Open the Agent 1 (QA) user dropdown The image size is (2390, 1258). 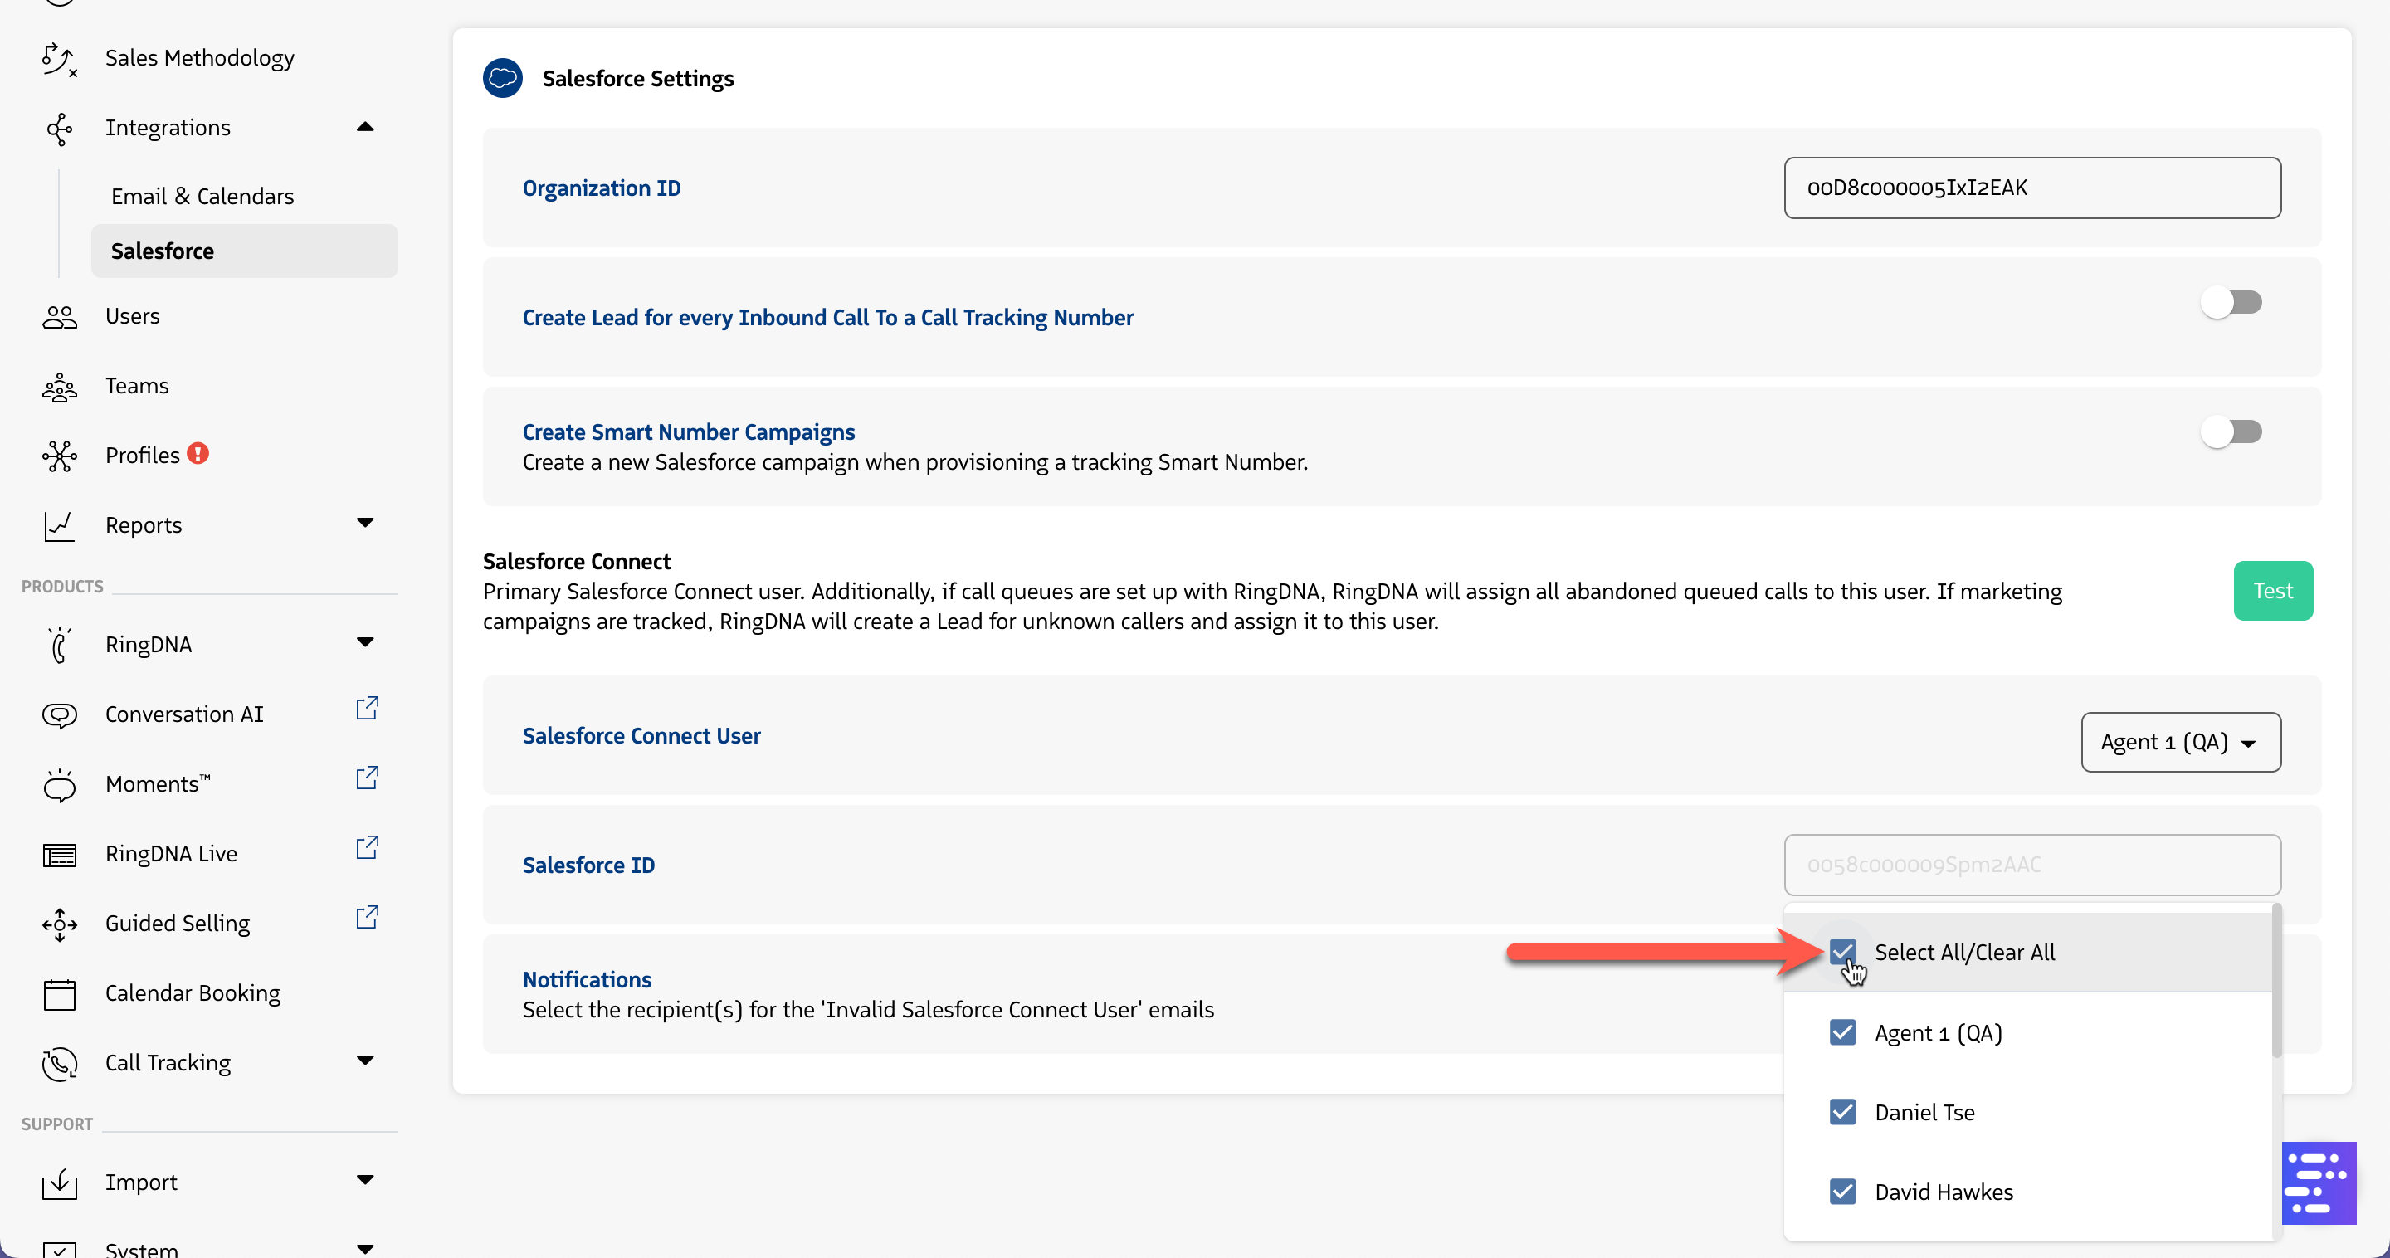tap(2180, 742)
